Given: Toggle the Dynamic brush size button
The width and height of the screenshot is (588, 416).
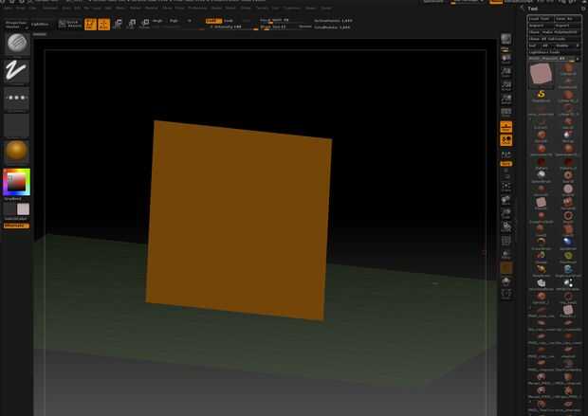Looking at the screenshot, I should (x=304, y=27).
